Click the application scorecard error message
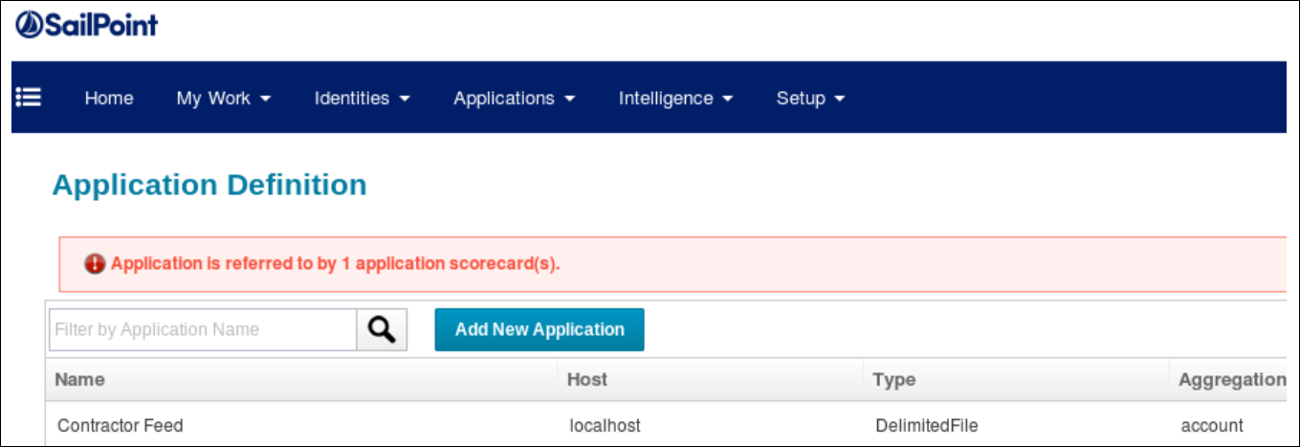Viewport: 1300px width, 447px height. point(335,264)
